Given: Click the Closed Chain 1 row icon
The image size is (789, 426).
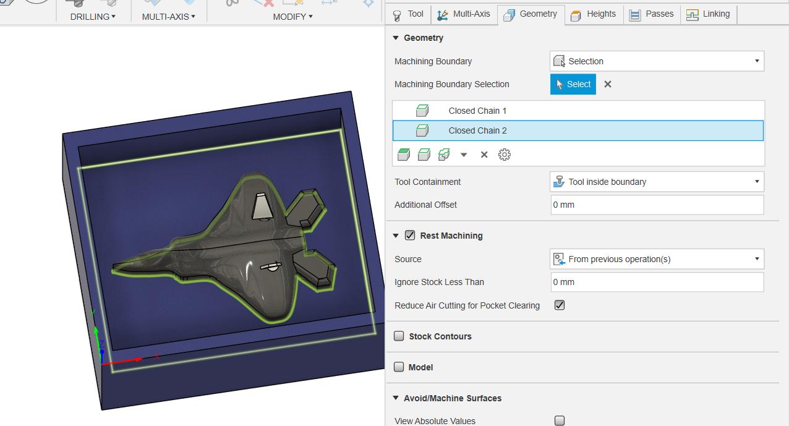Looking at the screenshot, I should pos(422,111).
